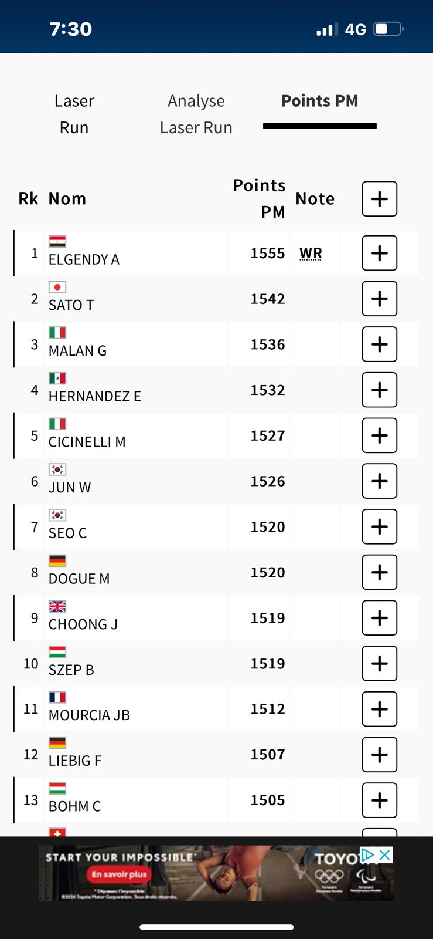Expand the CHOONG J result row
This screenshot has height=939, width=433.
pyautogui.click(x=379, y=618)
